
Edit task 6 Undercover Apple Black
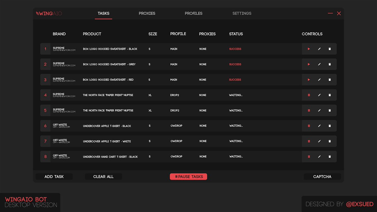[x=319, y=126]
